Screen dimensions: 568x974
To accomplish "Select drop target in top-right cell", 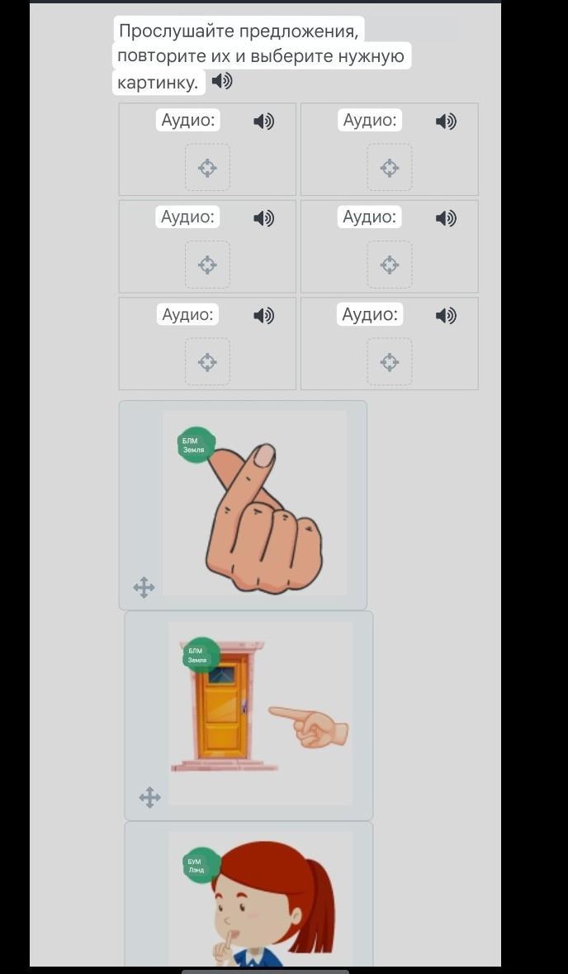I will coord(390,168).
